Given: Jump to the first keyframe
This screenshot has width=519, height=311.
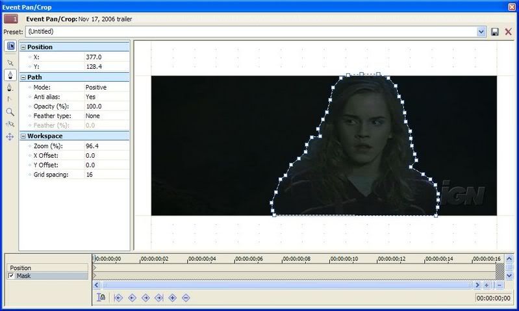Looking at the screenshot, I should click(x=118, y=298).
